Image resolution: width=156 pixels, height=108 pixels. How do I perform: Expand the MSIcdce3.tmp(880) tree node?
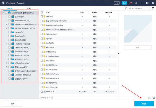click(7, 63)
